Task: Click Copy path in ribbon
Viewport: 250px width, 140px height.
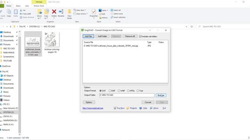Action: click(25, 14)
